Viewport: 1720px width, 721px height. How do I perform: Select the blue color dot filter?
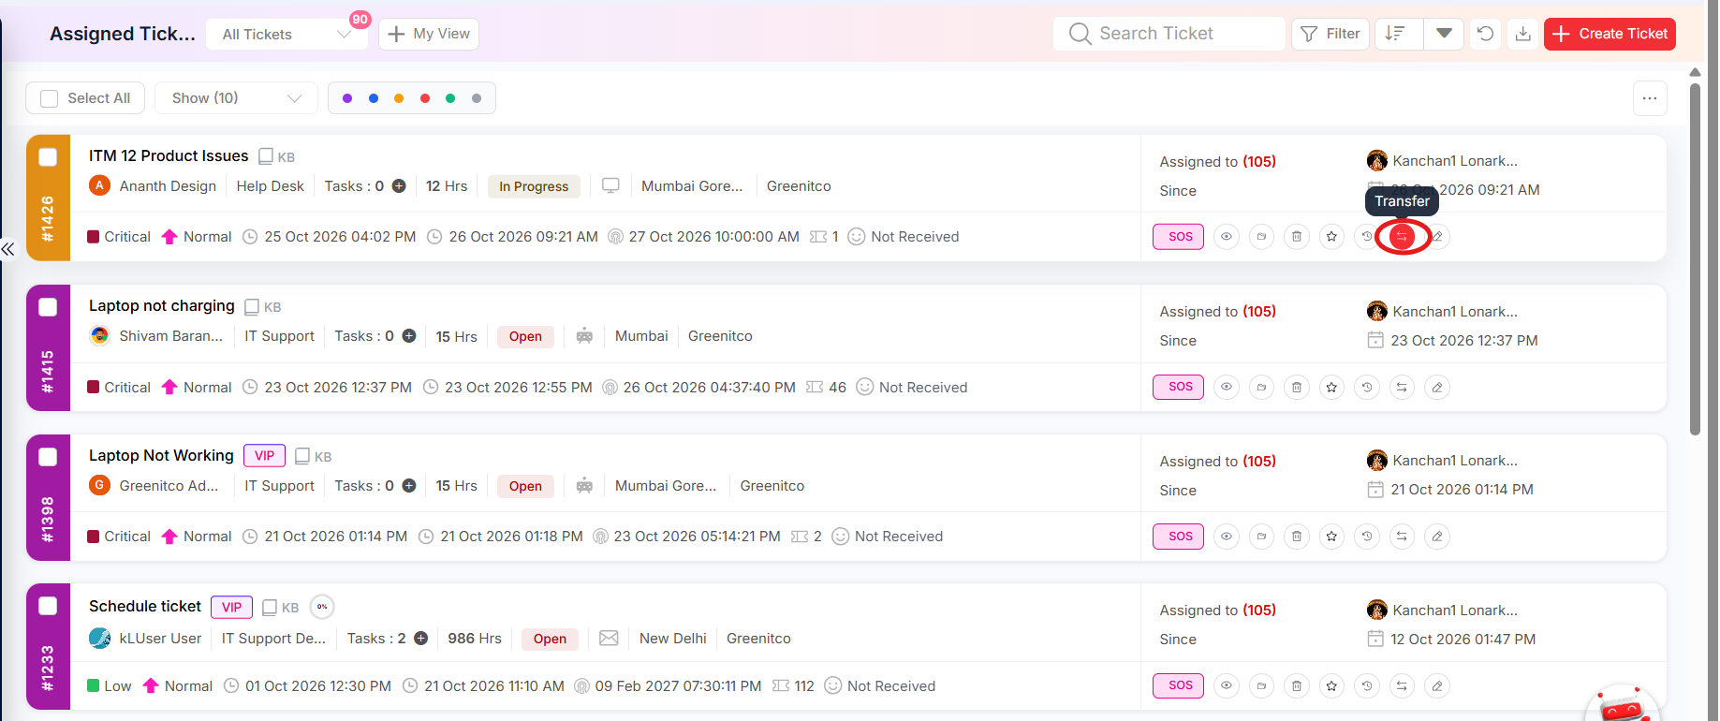click(x=374, y=98)
